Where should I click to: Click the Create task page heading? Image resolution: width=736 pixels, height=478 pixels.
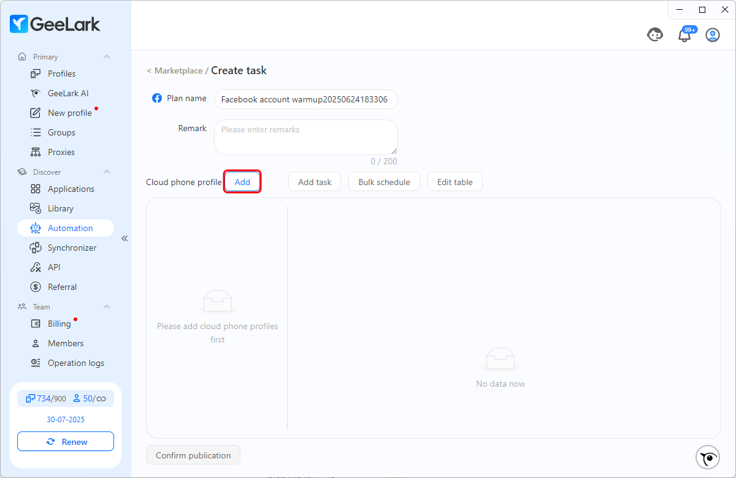tap(239, 70)
